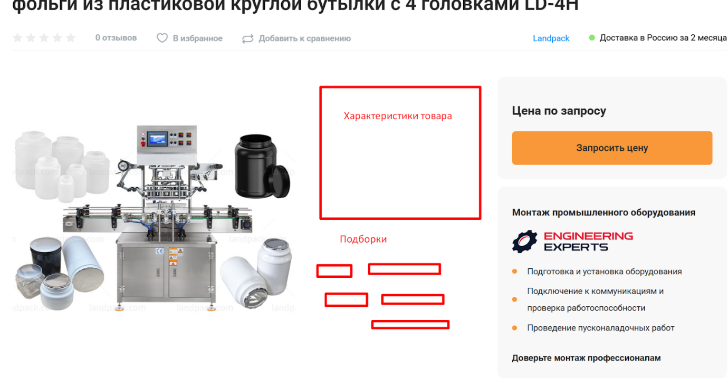Click the third rating star
The image size is (728, 378).
tap(44, 38)
